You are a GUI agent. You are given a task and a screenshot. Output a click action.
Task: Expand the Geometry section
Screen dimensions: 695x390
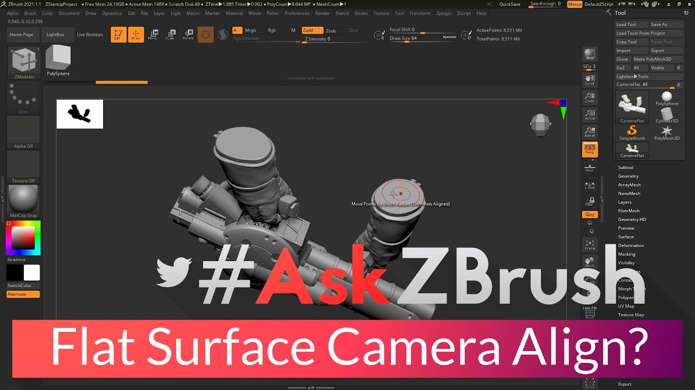[628, 176]
